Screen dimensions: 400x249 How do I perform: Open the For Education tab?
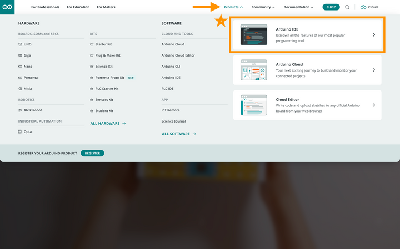[x=78, y=7]
